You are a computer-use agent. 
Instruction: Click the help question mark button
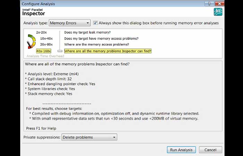coord(209,4)
